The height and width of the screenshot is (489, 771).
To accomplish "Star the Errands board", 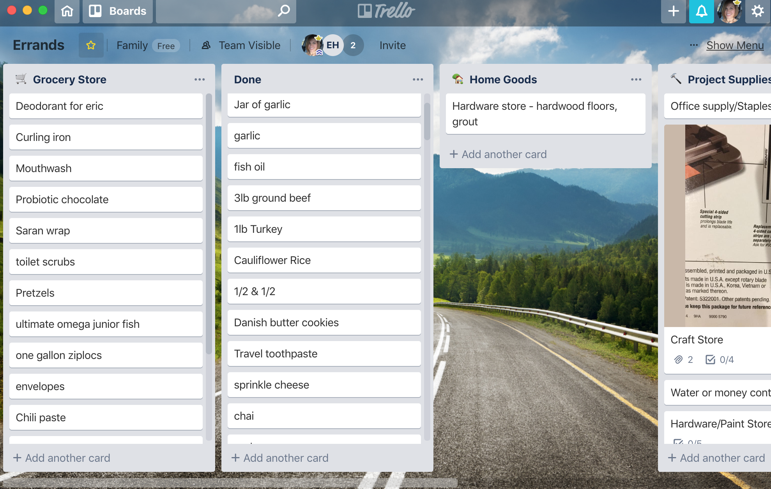I will click(x=91, y=45).
